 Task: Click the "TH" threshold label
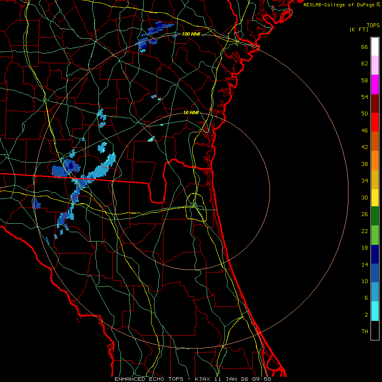point(365,331)
